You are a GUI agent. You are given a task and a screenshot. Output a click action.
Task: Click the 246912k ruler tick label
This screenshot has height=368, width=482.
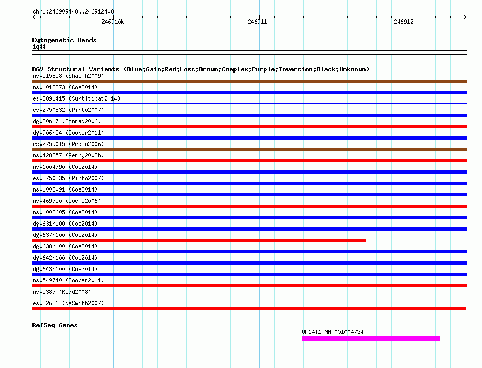coord(405,22)
